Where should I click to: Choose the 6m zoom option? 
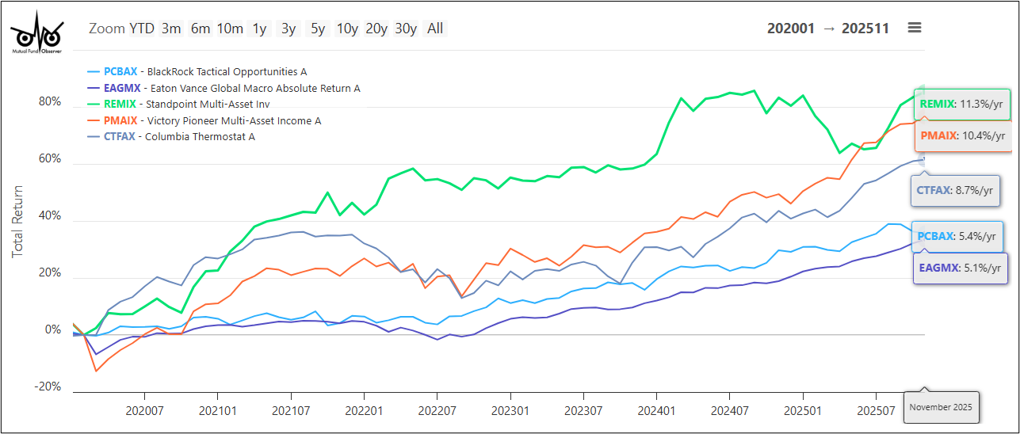click(200, 29)
